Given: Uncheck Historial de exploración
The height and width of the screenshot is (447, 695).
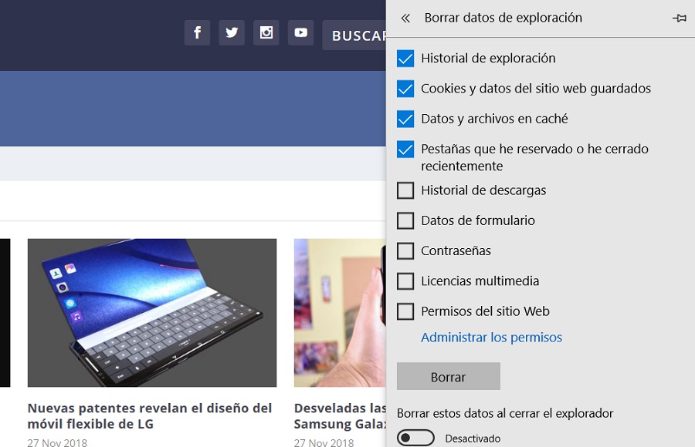Looking at the screenshot, I should [405, 57].
